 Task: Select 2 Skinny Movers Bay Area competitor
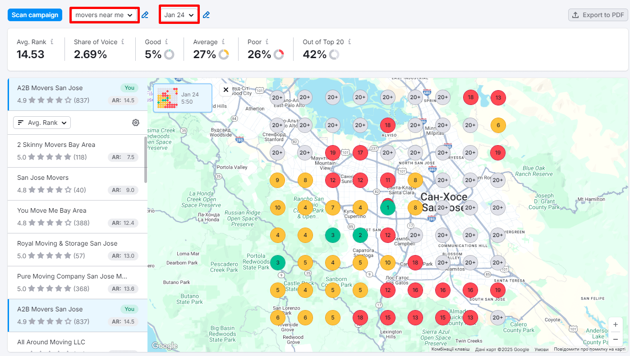click(x=78, y=151)
